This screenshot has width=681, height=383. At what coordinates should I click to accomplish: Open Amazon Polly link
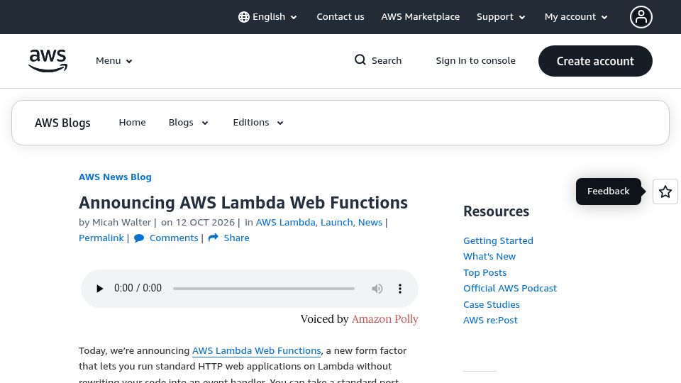pos(384,319)
